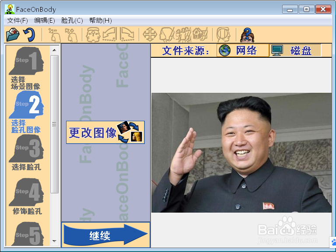The image size is (336, 252).
Task: Click the flip face mirror icon
Action: (93, 35)
